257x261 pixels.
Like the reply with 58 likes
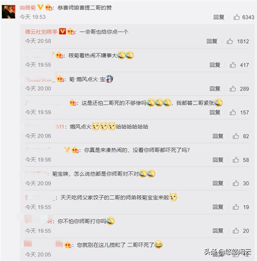(x=236, y=160)
